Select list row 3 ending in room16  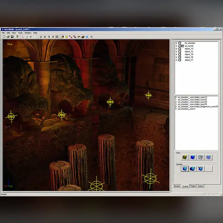point(191,104)
